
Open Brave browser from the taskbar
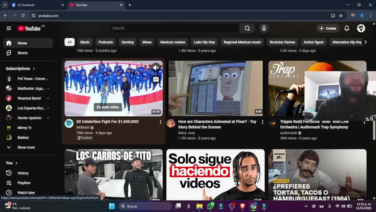point(243,206)
